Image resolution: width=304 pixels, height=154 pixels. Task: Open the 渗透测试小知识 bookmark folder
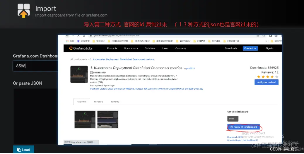140,41
